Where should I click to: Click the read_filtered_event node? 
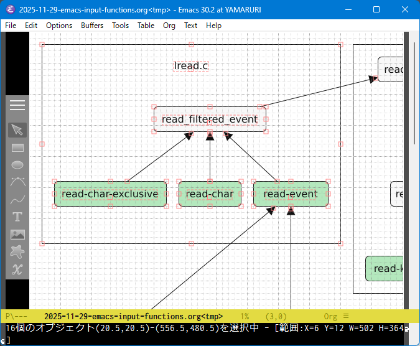tap(210, 119)
